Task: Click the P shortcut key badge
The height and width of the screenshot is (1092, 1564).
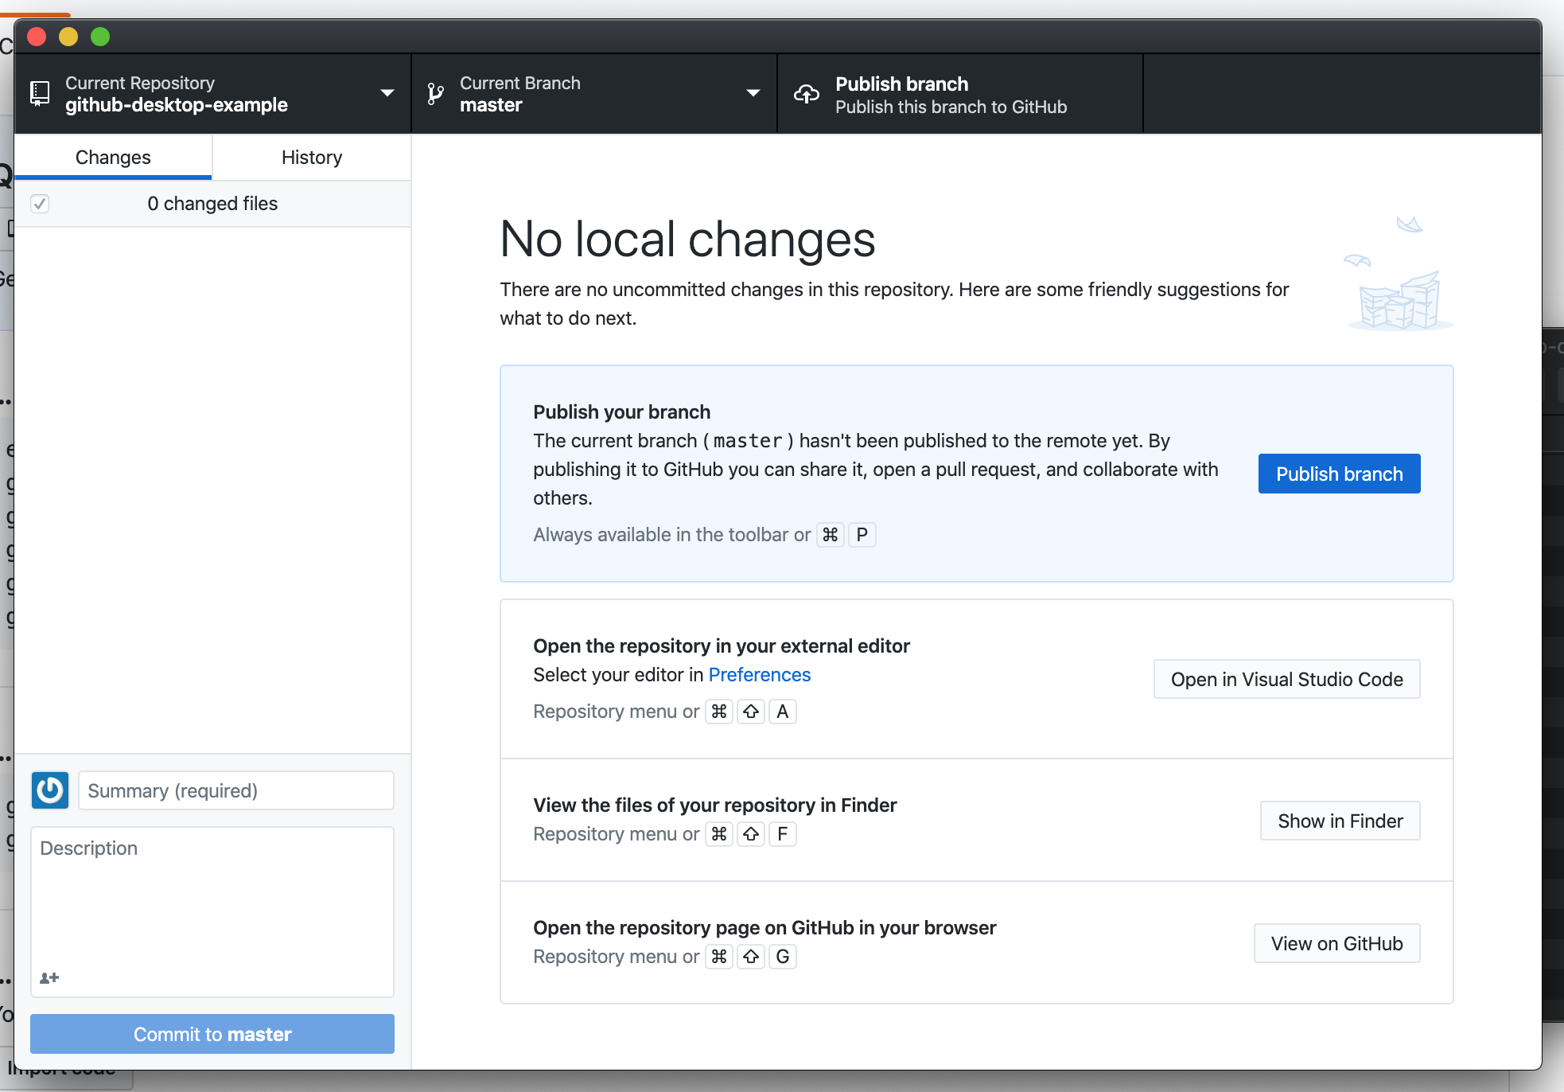Action: pyautogui.click(x=862, y=535)
